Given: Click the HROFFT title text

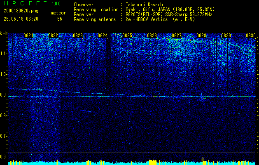Looking at the screenshot, I should (26, 3).
